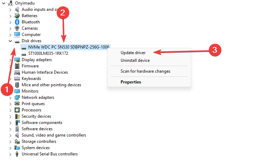The image size is (271, 161).
Task: Expand the Cameras chevron
Action: point(10,29)
